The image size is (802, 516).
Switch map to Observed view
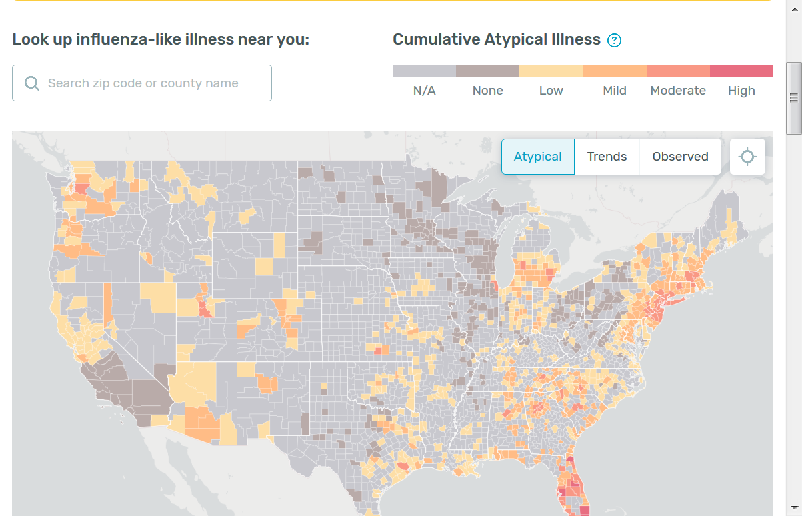[680, 157]
